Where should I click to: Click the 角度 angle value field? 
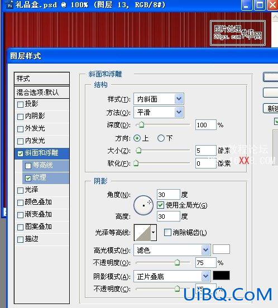169,195
